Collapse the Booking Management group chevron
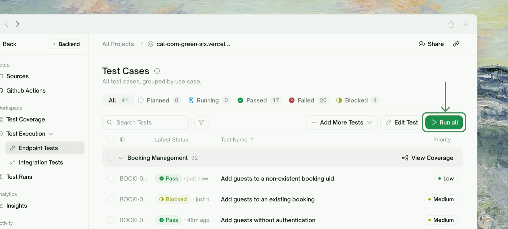 (121, 158)
